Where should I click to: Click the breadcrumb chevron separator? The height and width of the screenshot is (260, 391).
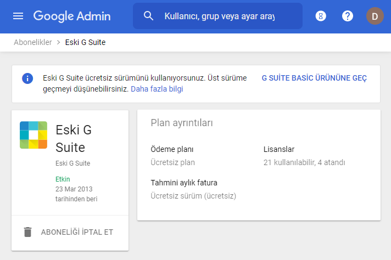pyautogui.click(x=59, y=43)
